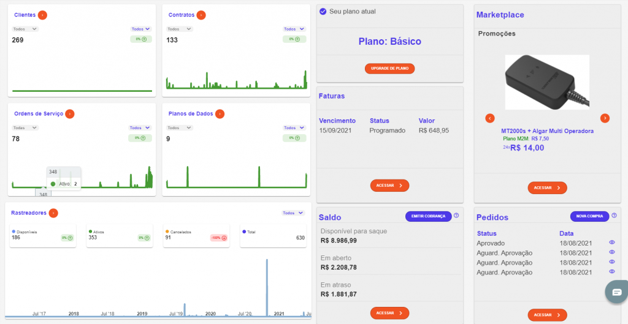Open Rastreadores Todos filter dropdown

click(x=293, y=213)
